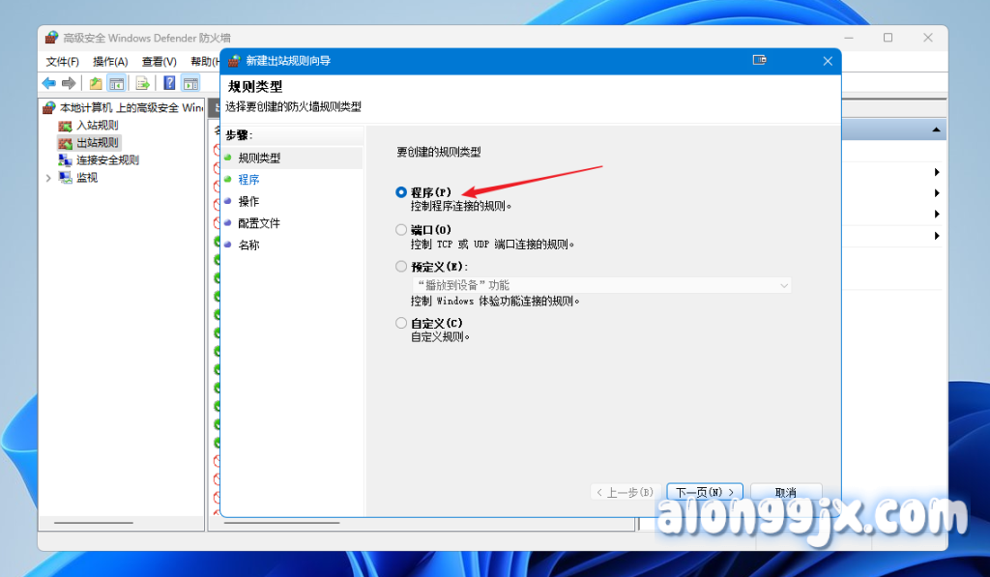Screen dimensions: 990x577
Task: Select the 预定义(E) radio button
Action: (x=401, y=266)
